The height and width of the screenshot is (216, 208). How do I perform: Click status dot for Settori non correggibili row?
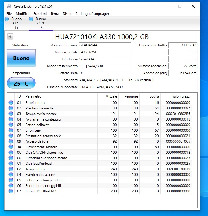click(11, 185)
